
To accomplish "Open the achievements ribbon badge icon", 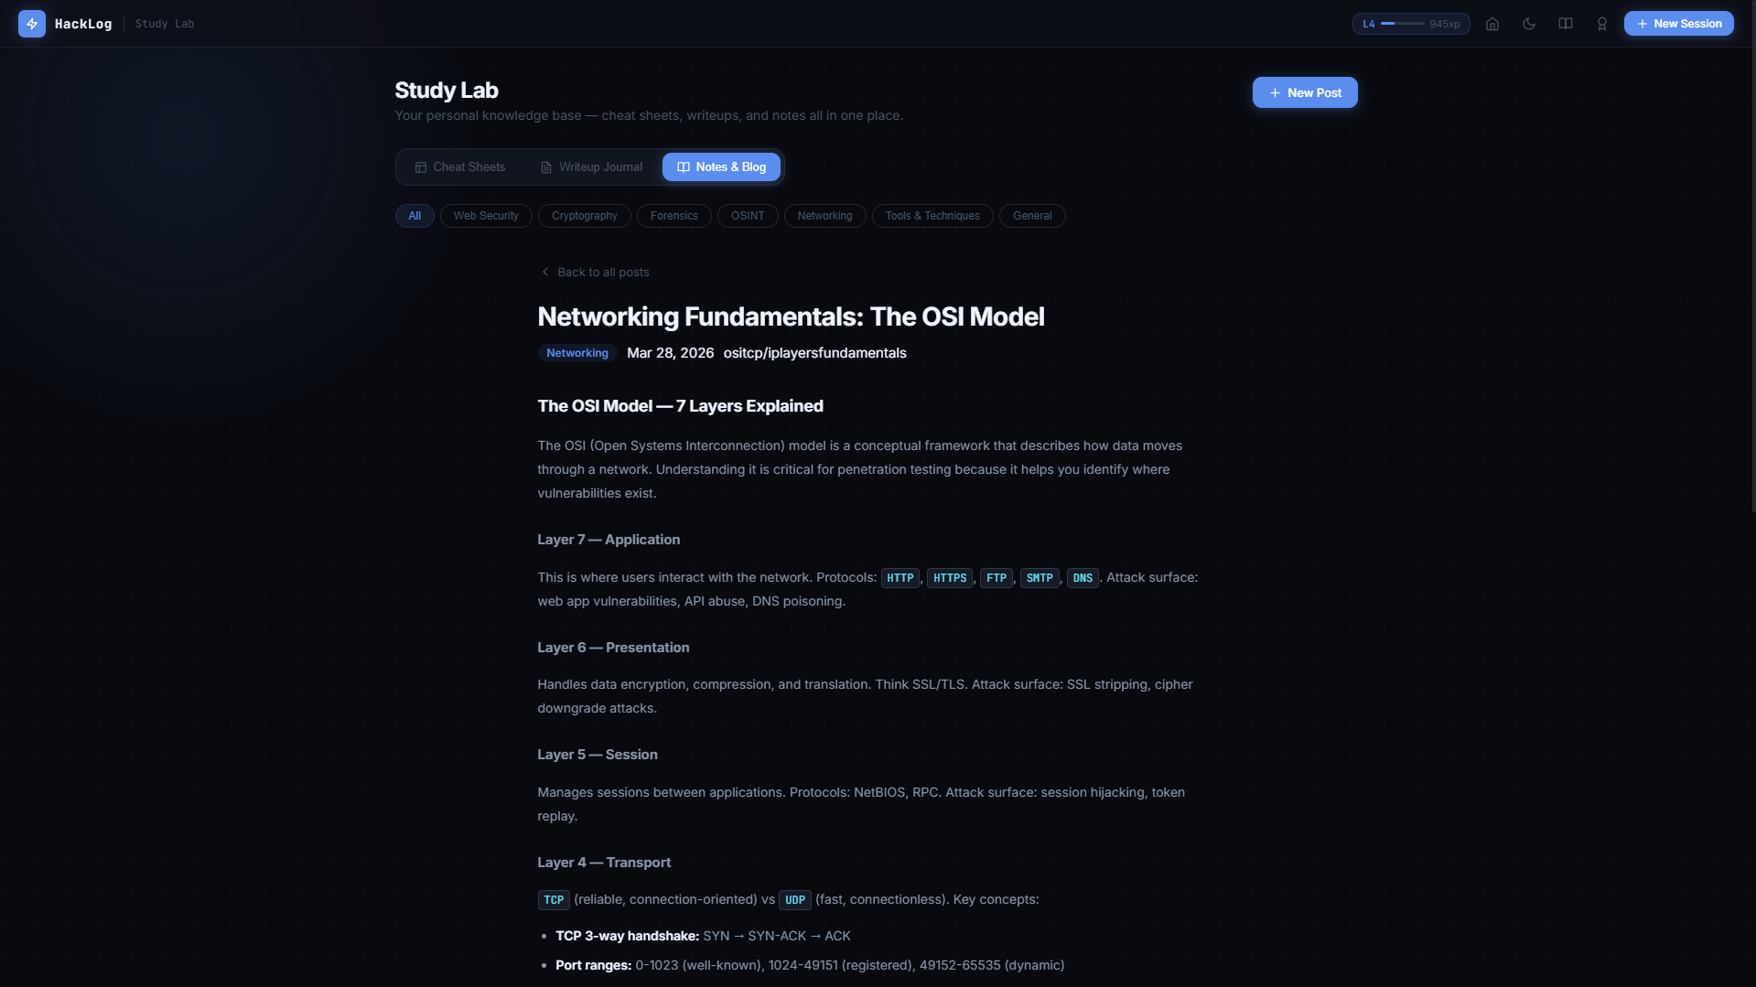I will point(1602,24).
